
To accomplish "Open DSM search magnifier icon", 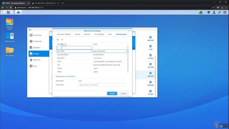I will 219,13.
